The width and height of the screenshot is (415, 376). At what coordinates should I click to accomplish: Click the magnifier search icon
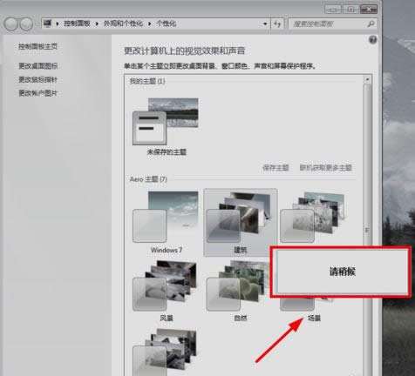pos(371,23)
